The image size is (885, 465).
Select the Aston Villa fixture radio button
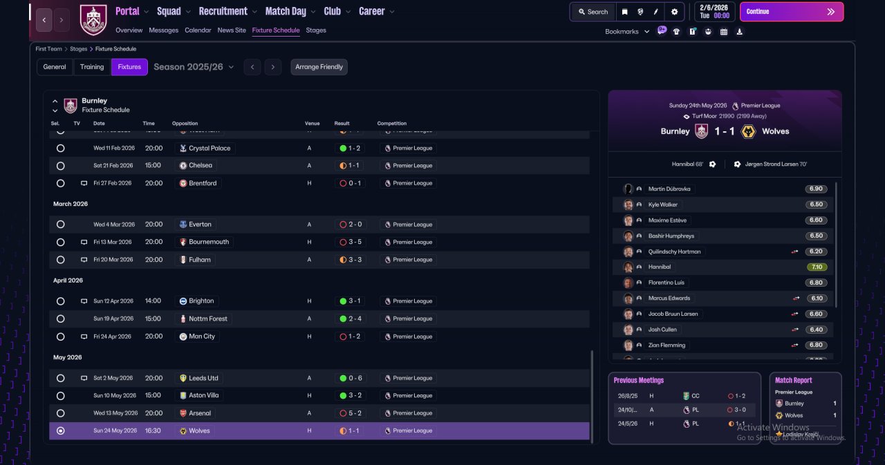pos(60,396)
